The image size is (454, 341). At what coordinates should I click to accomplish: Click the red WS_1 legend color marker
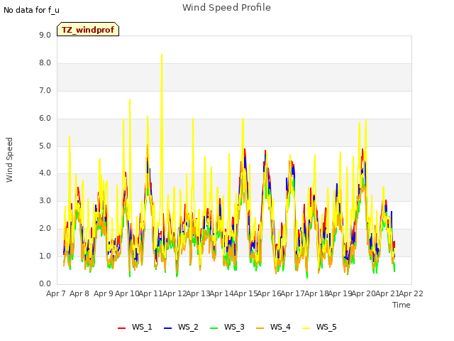121,328
